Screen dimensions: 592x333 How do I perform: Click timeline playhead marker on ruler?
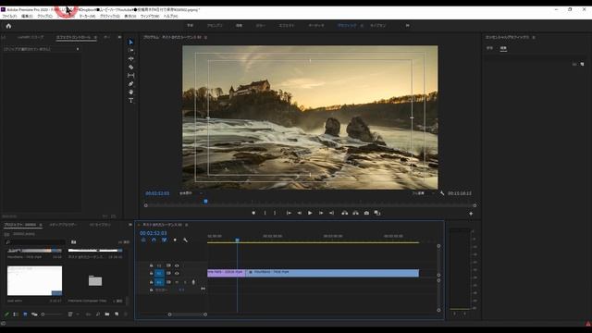click(237, 240)
